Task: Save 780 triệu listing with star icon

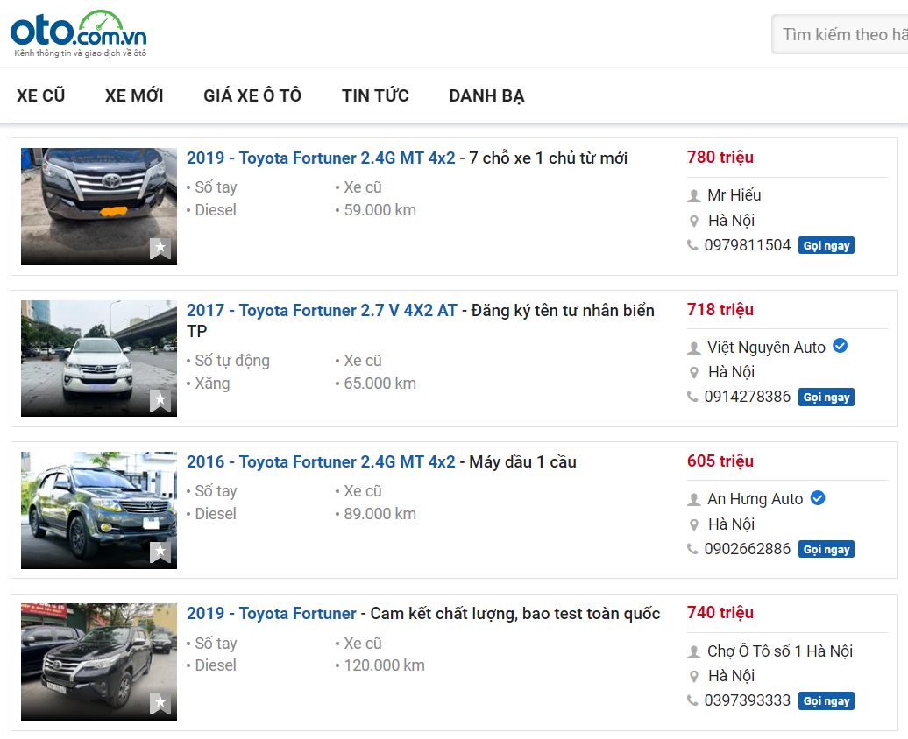Action: 160,249
